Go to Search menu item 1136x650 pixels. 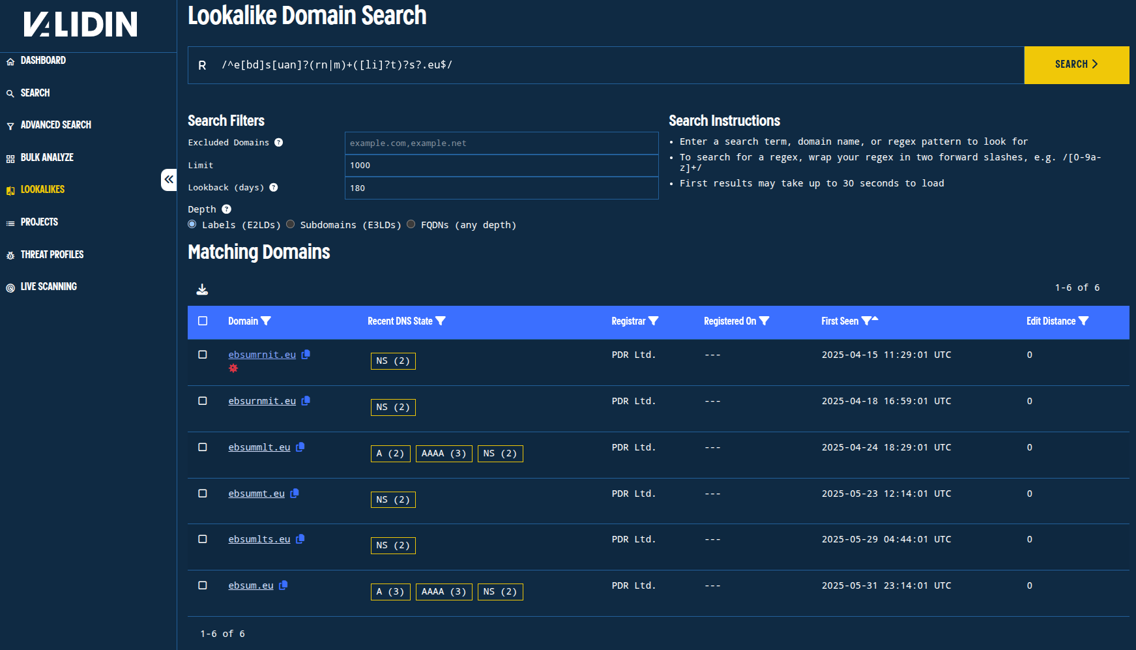pyautogui.click(x=35, y=93)
